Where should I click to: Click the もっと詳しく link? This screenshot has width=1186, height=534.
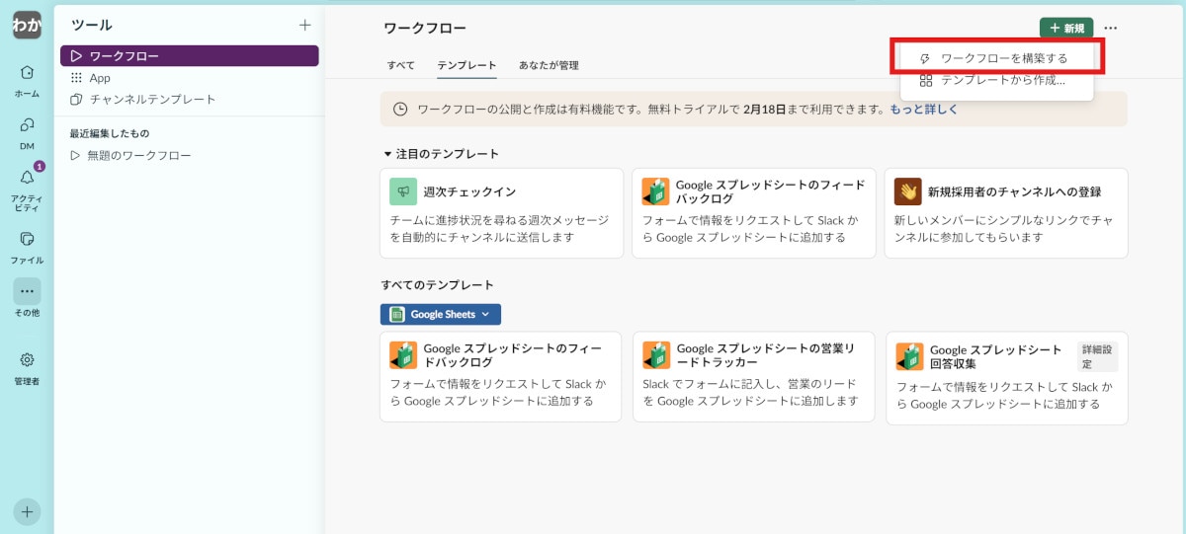(923, 110)
